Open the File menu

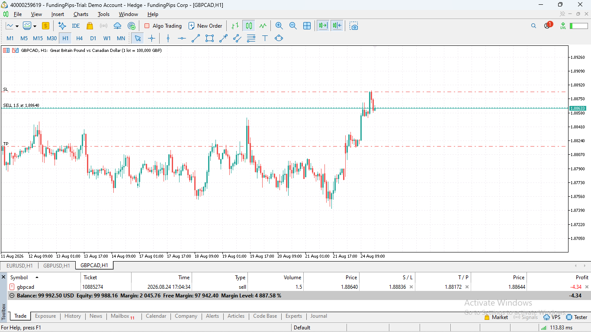click(18, 14)
